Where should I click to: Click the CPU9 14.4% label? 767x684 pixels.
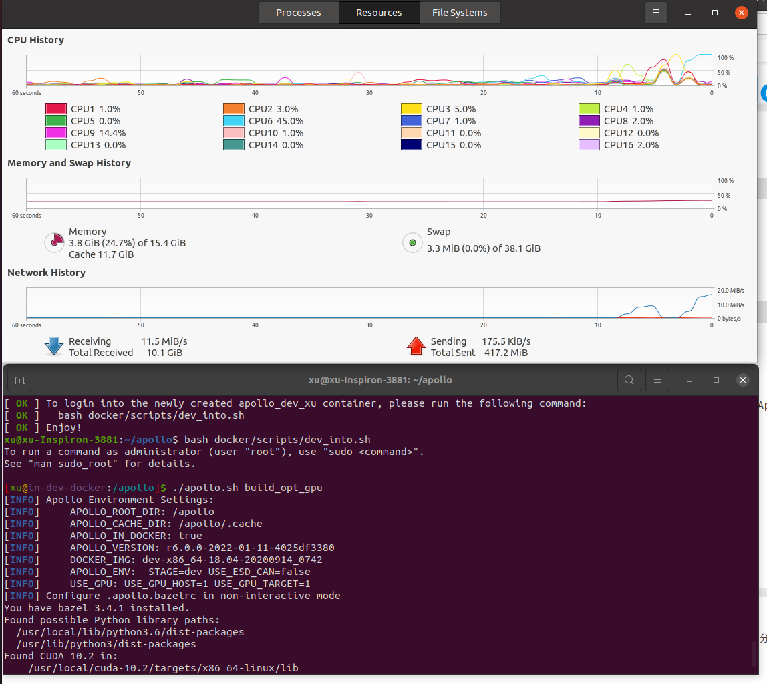pos(98,133)
